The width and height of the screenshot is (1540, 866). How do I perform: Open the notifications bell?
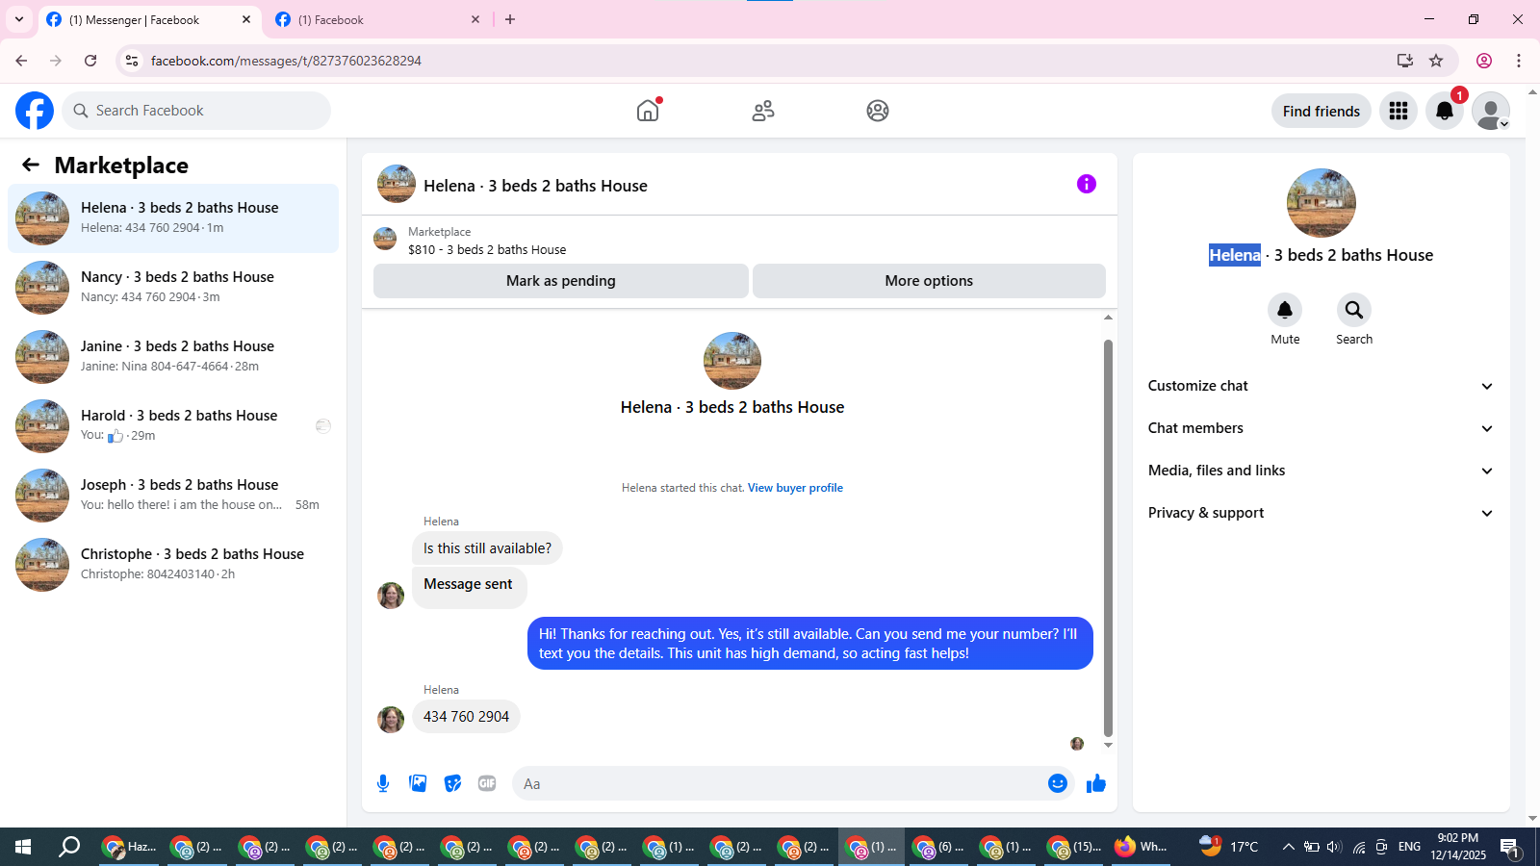[1445, 111]
